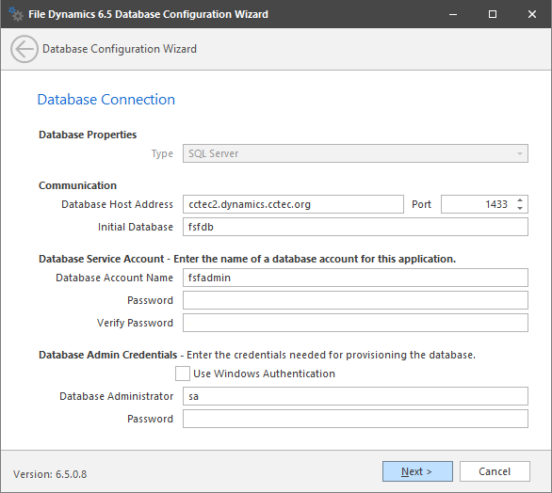552x493 pixels.
Task: Click the gear app icon in title bar
Action: (16, 14)
